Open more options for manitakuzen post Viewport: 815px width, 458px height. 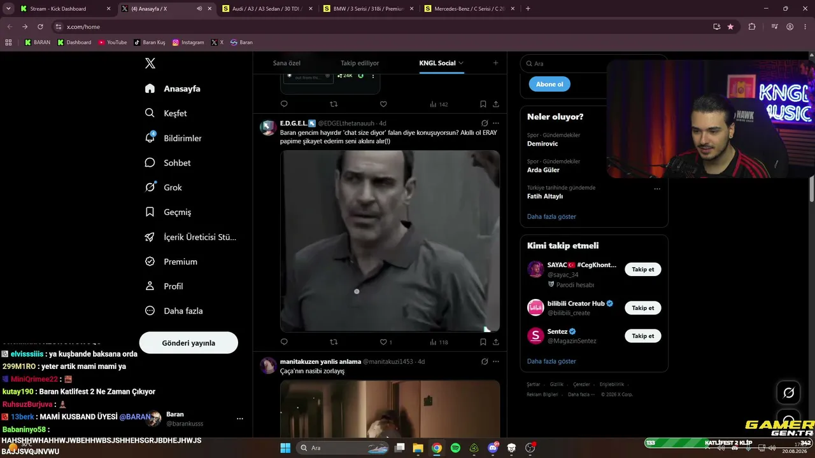click(496, 362)
